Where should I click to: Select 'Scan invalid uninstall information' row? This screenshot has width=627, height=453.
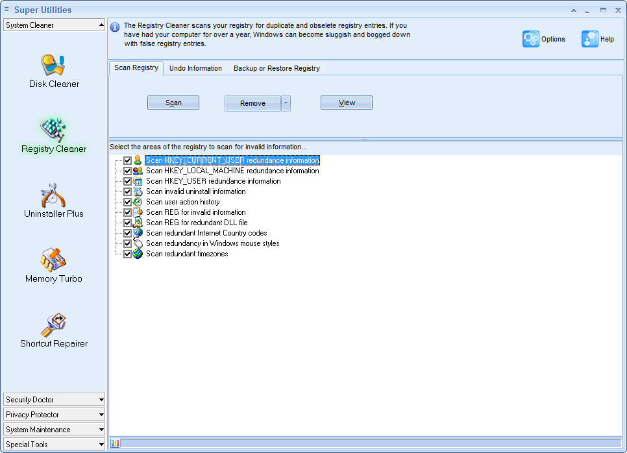point(195,191)
